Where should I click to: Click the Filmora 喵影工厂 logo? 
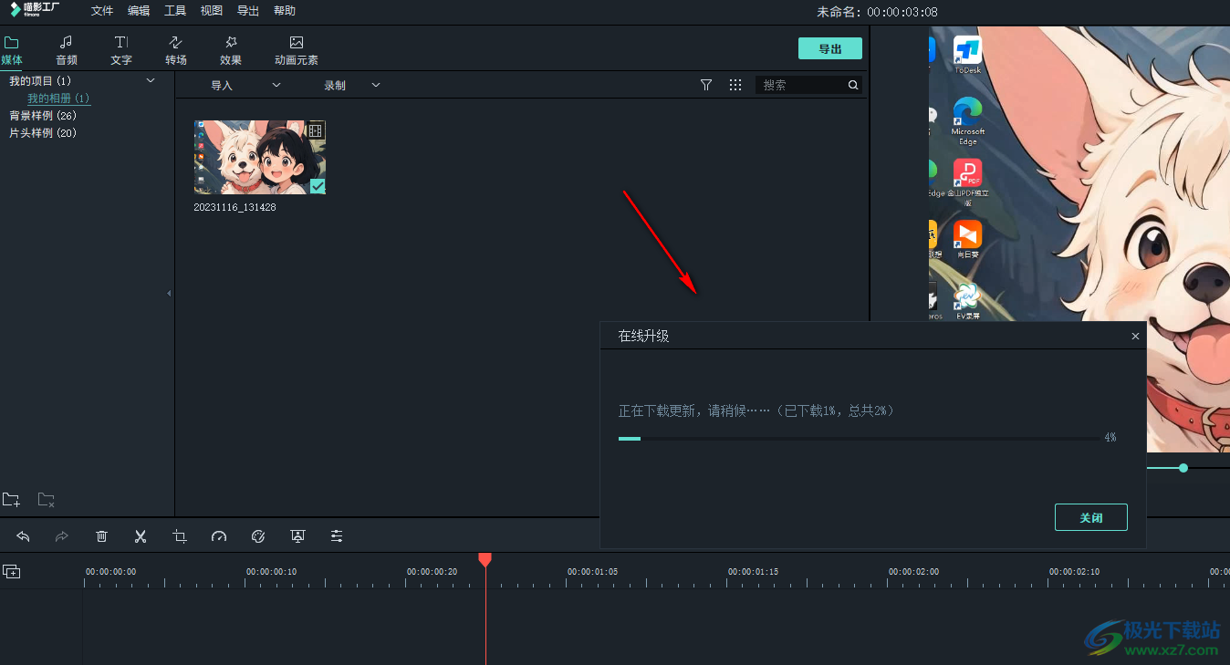tap(36, 10)
